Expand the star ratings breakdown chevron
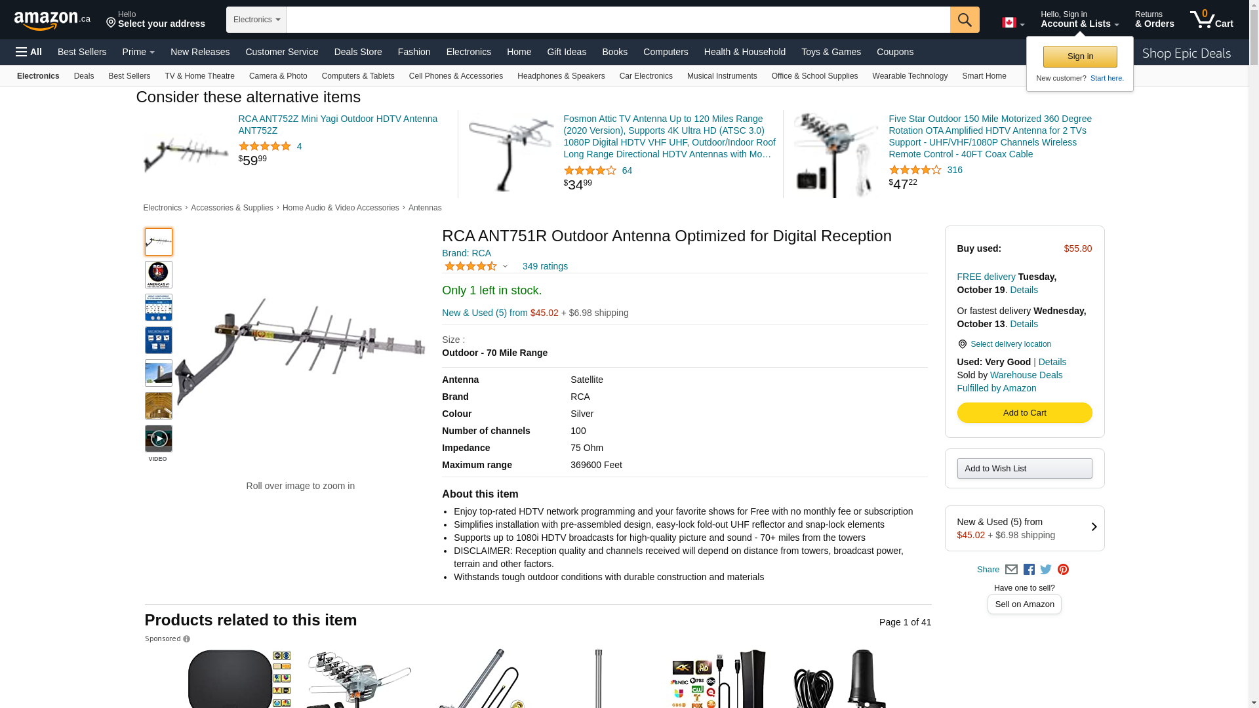Image resolution: width=1259 pixels, height=708 pixels. pyautogui.click(x=505, y=266)
